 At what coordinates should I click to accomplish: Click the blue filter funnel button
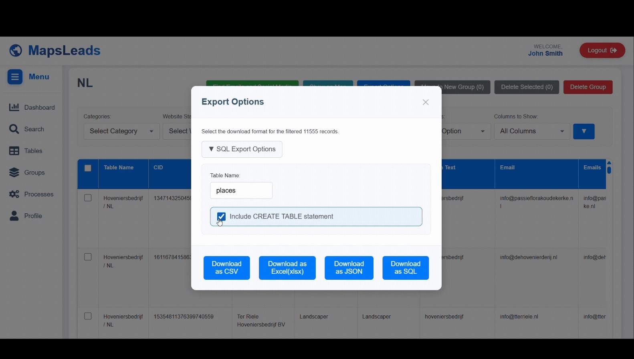point(584,131)
